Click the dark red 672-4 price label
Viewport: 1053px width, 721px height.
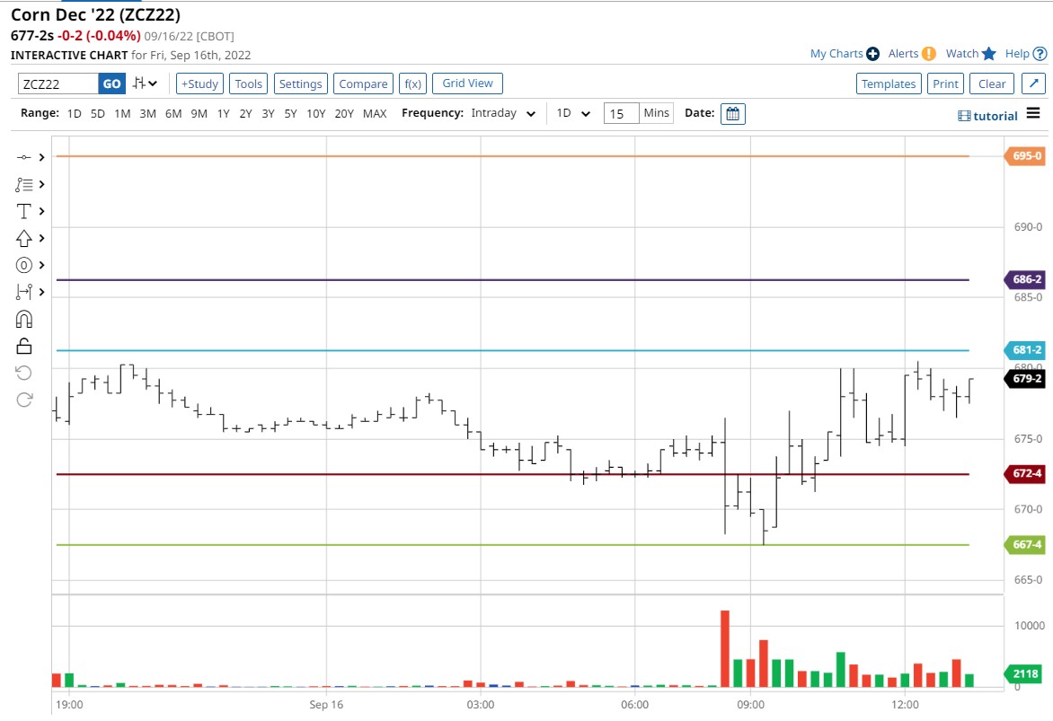[x=1025, y=473]
